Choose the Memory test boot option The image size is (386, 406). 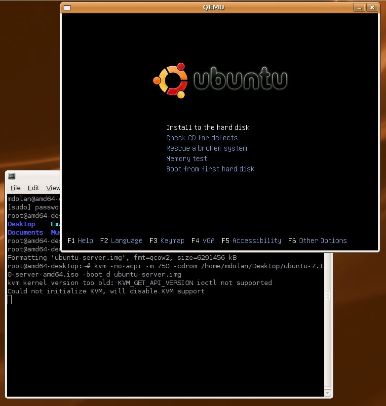[x=187, y=159]
